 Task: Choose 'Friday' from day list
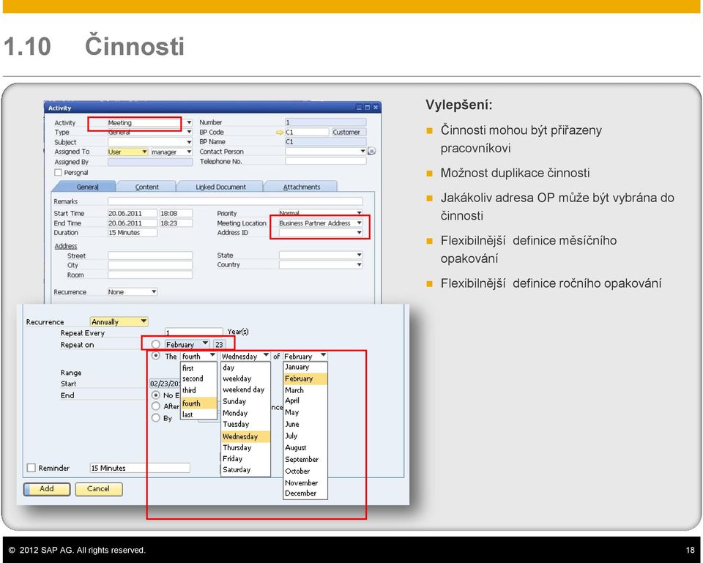click(x=245, y=458)
